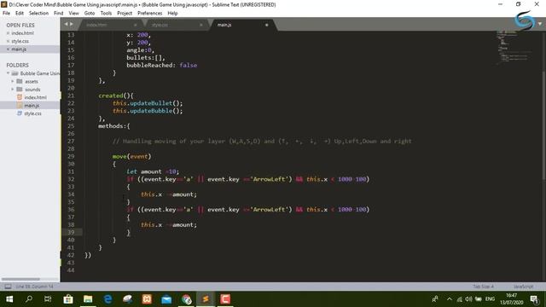Viewport: 546px width, 307px height.
Task: Select index.html in Open Files list
Action: (x=23, y=33)
